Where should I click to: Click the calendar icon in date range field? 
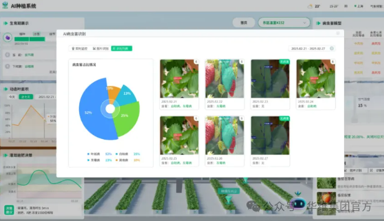click(x=332, y=48)
